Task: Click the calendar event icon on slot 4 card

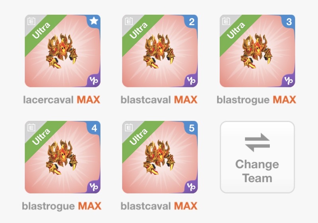Action: (31, 128)
